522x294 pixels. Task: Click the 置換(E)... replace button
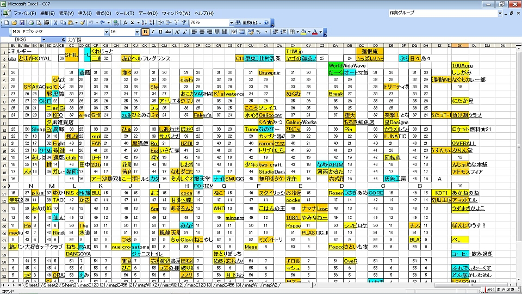[252, 23]
